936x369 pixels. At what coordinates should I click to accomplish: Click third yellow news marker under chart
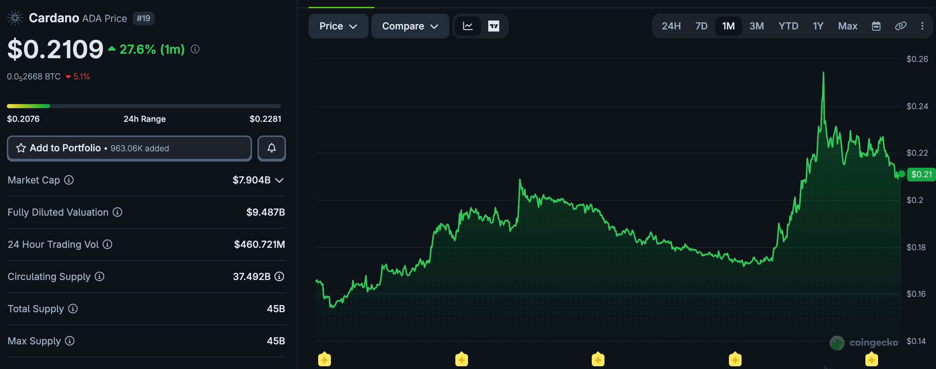pos(598,359)
